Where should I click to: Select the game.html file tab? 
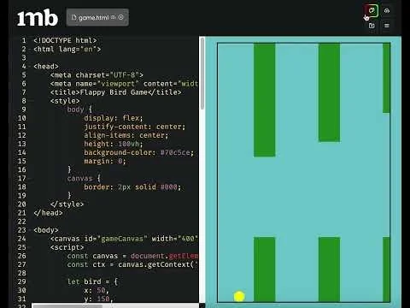click(x=97, y=17)
